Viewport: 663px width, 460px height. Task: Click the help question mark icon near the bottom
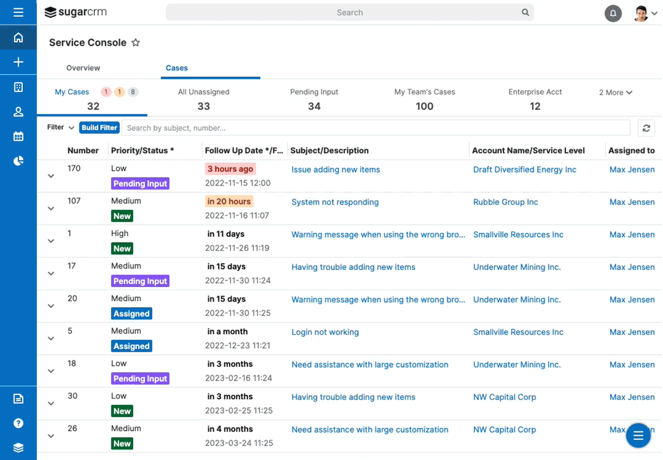coord(18,423)
